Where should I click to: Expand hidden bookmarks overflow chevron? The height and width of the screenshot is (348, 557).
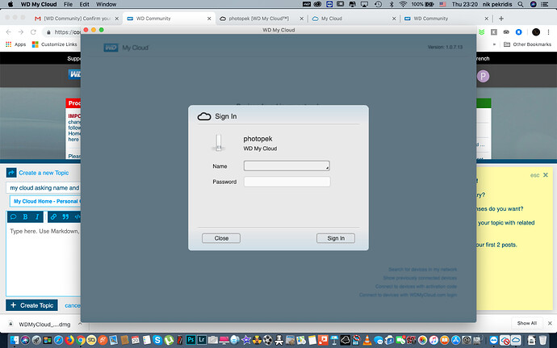[x=494, y=44]
